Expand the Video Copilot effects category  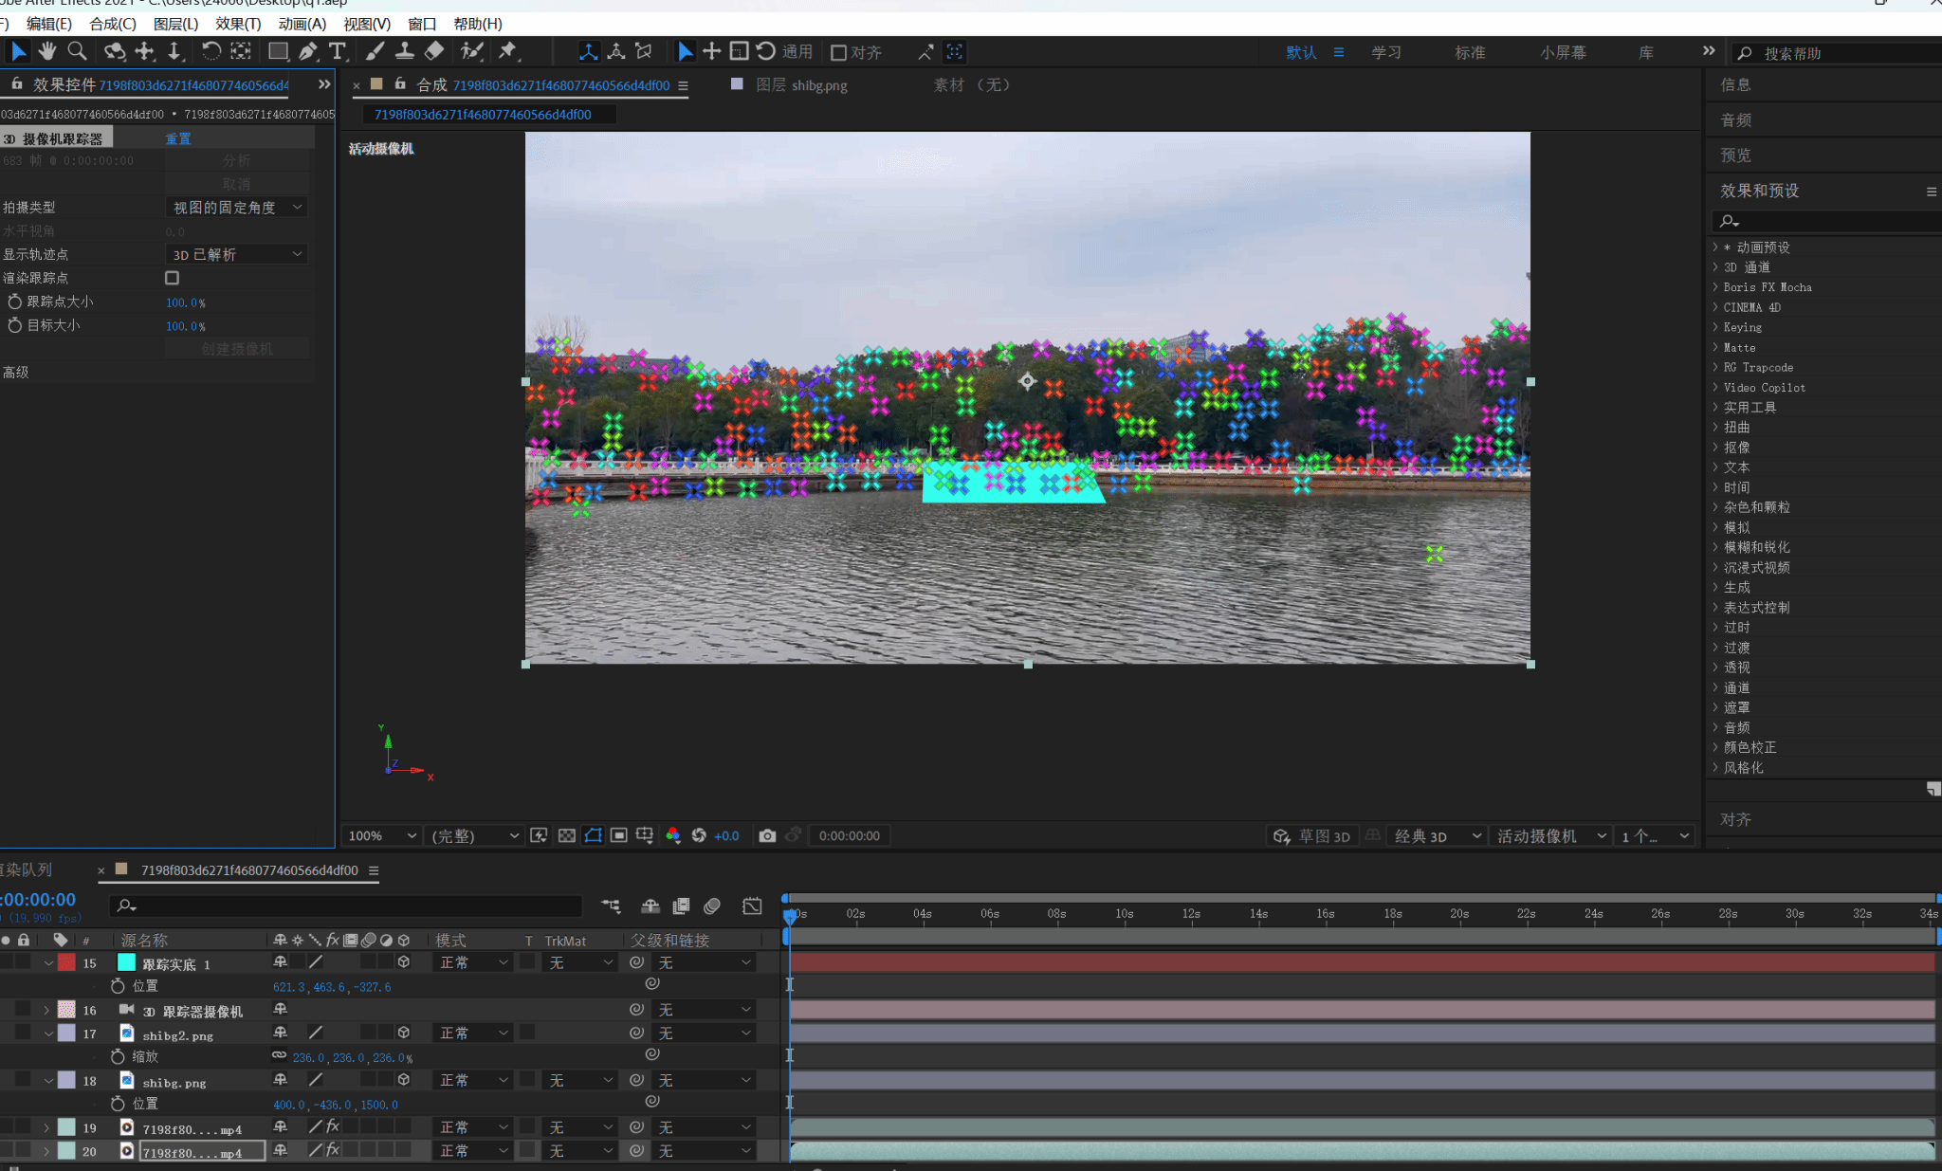pos(1715,387)
